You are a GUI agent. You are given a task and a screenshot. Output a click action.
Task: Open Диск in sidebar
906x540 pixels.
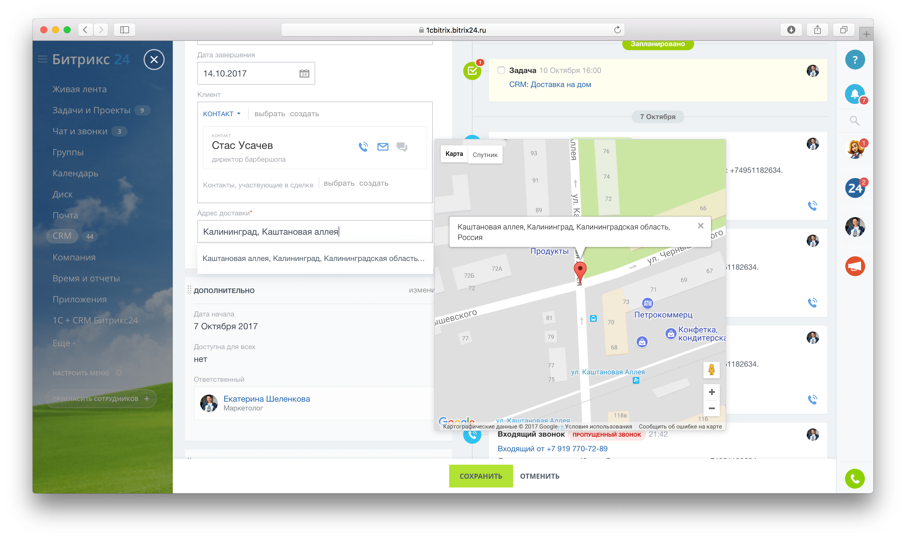click(62, 194)
